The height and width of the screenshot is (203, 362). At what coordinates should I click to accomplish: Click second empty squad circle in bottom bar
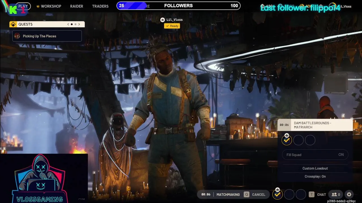coord(289,194)
